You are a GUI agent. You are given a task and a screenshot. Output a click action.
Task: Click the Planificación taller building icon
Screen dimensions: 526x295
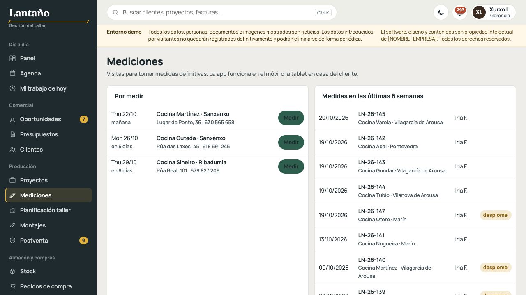[12, 210]
